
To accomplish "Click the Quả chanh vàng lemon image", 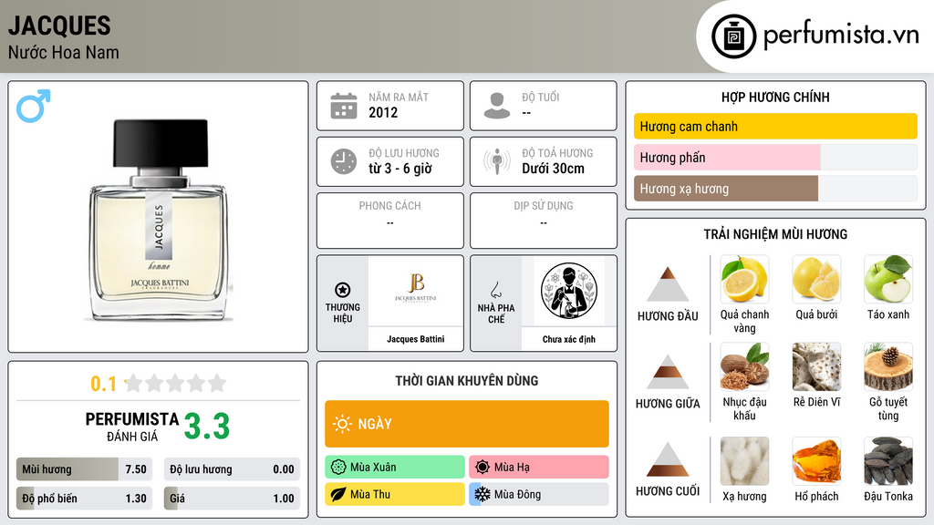I will point(744,279).
